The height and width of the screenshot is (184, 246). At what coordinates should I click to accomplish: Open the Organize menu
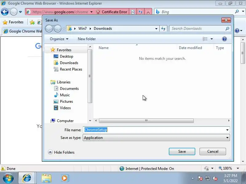(x=59, y=39)
